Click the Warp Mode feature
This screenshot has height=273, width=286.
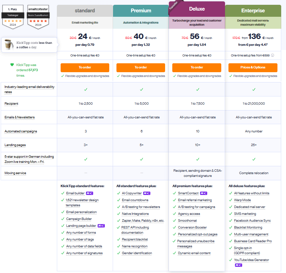(243, 200)
